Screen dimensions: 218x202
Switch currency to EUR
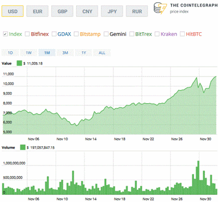click(x=38, y=11)
